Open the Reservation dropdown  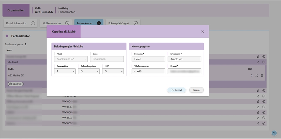tap(65, 71)
